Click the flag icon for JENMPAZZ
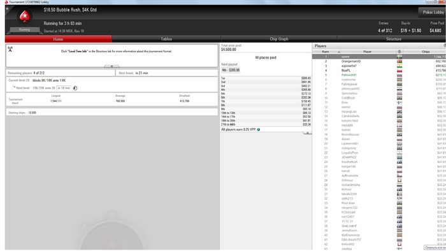 click(399, 157)
